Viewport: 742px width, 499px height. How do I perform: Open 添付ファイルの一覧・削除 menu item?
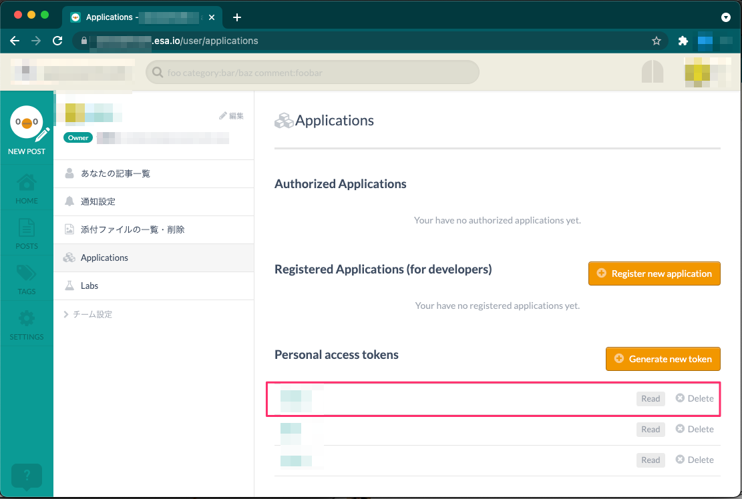[132, 229]
